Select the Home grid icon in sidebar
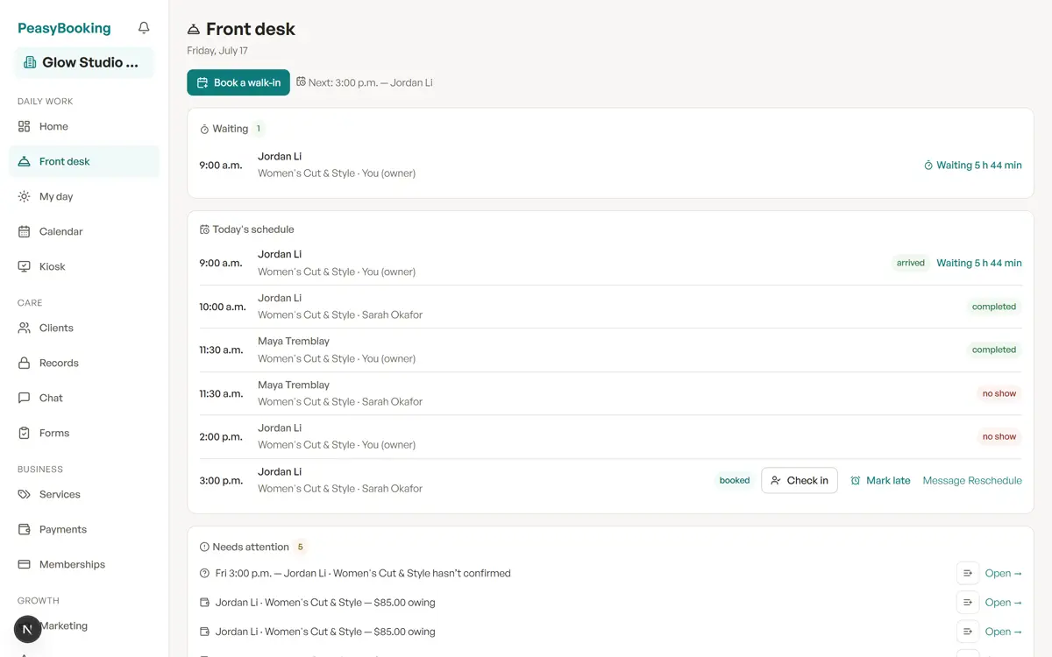 [25, 126]
